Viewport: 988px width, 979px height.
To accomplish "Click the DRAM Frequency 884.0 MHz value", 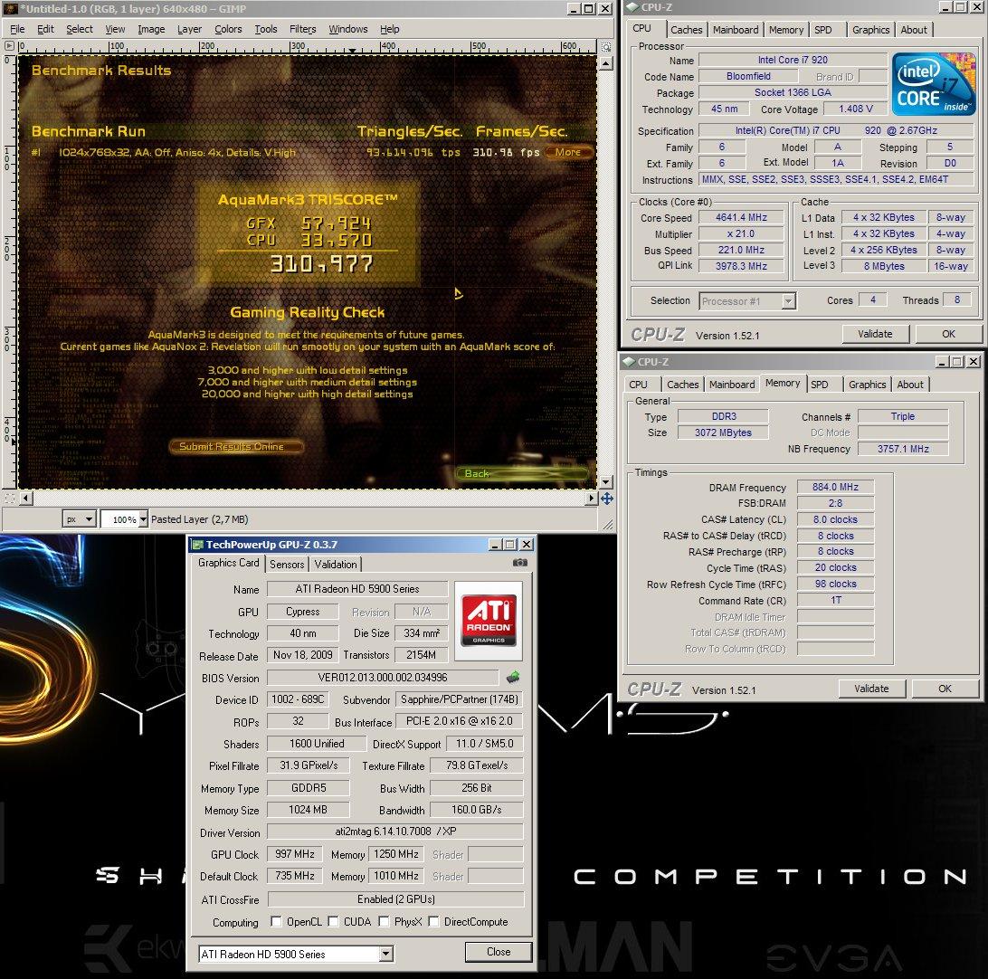I will click(x=835, y=487).
